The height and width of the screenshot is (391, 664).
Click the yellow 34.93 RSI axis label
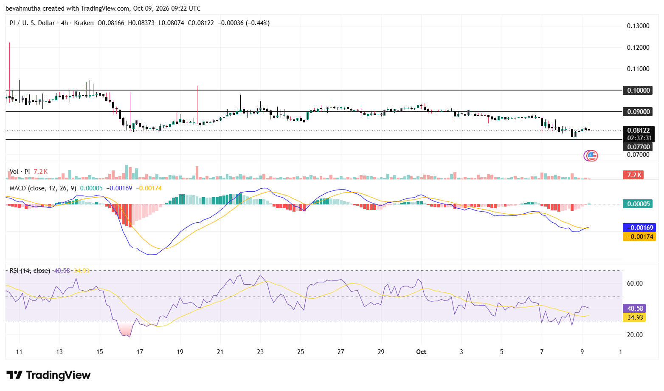pos(634,317)
